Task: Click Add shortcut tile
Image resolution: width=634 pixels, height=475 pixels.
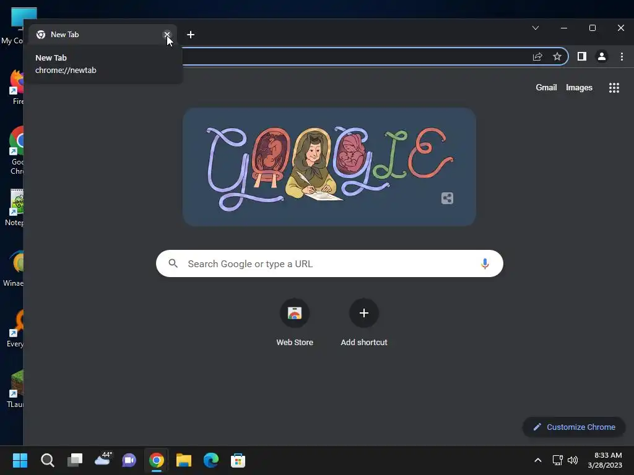Action: (364, 323)
